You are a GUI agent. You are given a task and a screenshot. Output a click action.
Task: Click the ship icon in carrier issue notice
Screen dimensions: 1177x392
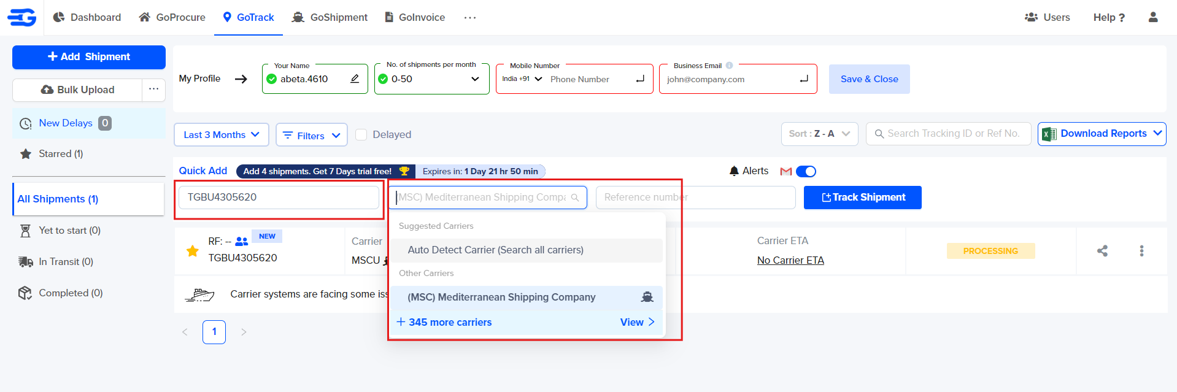click(199, 294)
